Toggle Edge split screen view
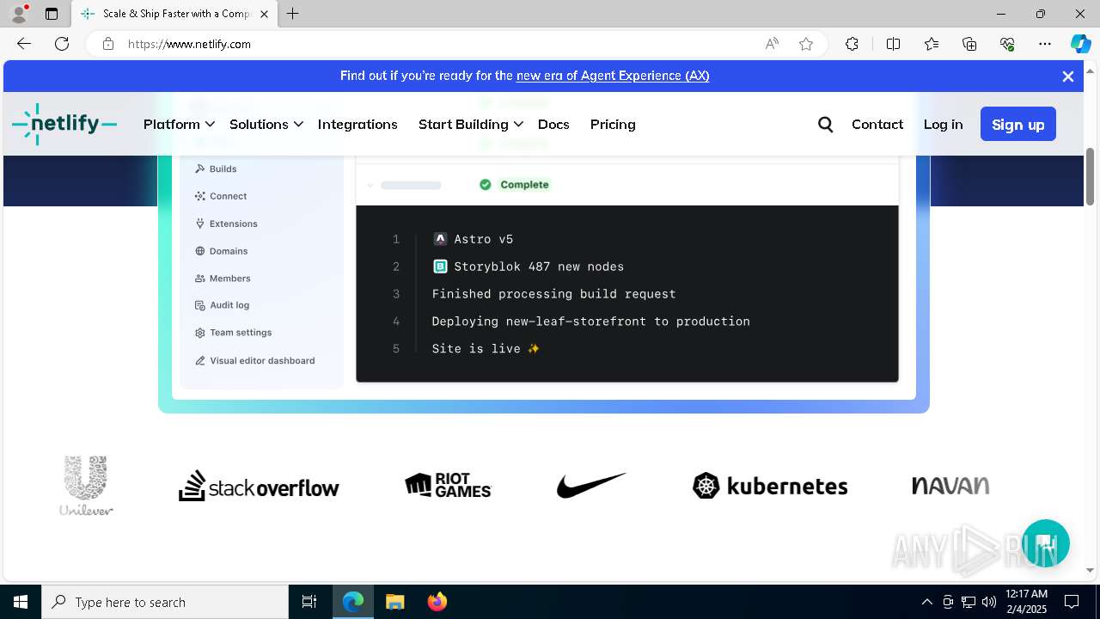1100x619 pixels. (x=893, y=44)
